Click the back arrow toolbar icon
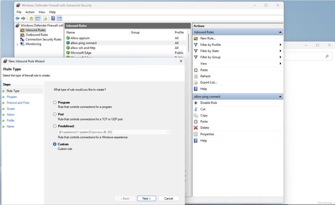This screenshot has height=205, width=335. [17, 18]
